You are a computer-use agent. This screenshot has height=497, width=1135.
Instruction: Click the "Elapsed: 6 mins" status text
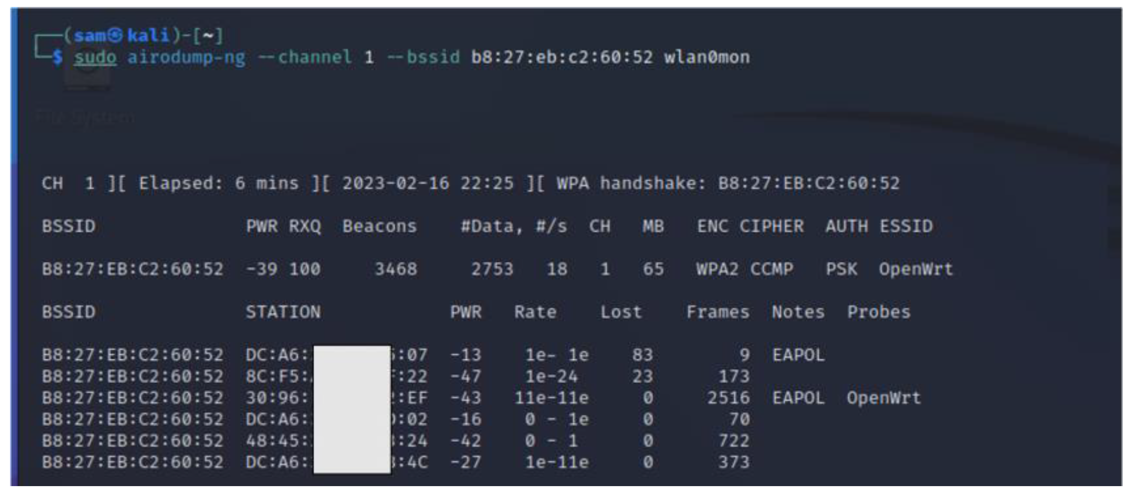click(218, 183)
